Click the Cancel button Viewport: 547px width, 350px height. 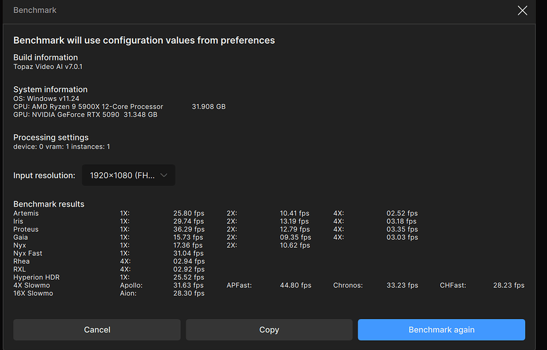tap(97, 329)
